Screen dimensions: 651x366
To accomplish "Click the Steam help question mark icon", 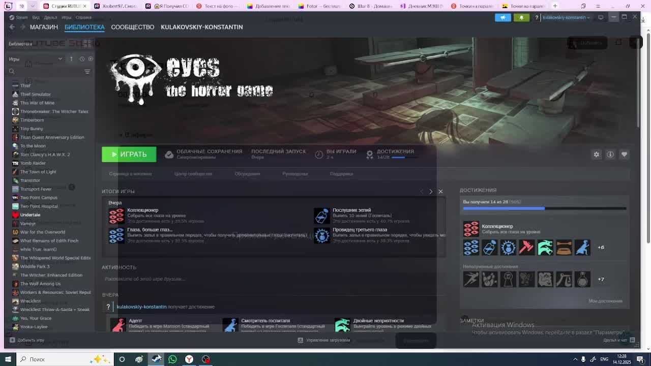I will click(537, 17).
